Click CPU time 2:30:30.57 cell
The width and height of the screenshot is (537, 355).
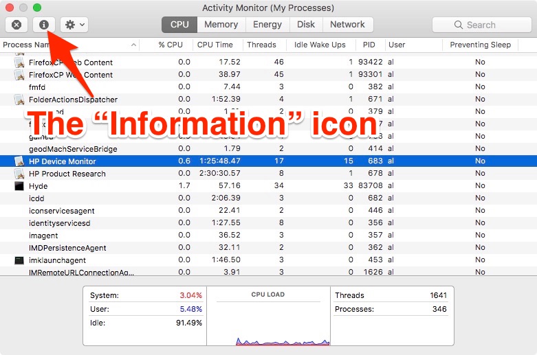point(220,174)
